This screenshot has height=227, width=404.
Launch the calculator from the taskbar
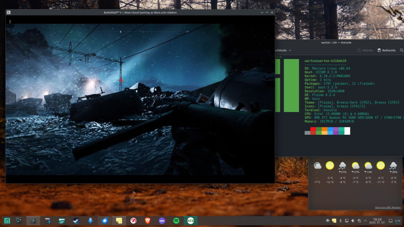47,221
